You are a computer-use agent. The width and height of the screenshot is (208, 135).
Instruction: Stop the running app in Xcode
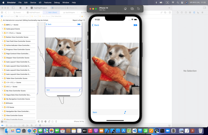(x=21, y=8)
